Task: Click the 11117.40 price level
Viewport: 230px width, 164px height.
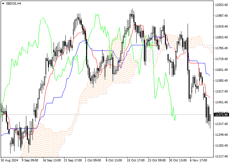Action: 221,156
